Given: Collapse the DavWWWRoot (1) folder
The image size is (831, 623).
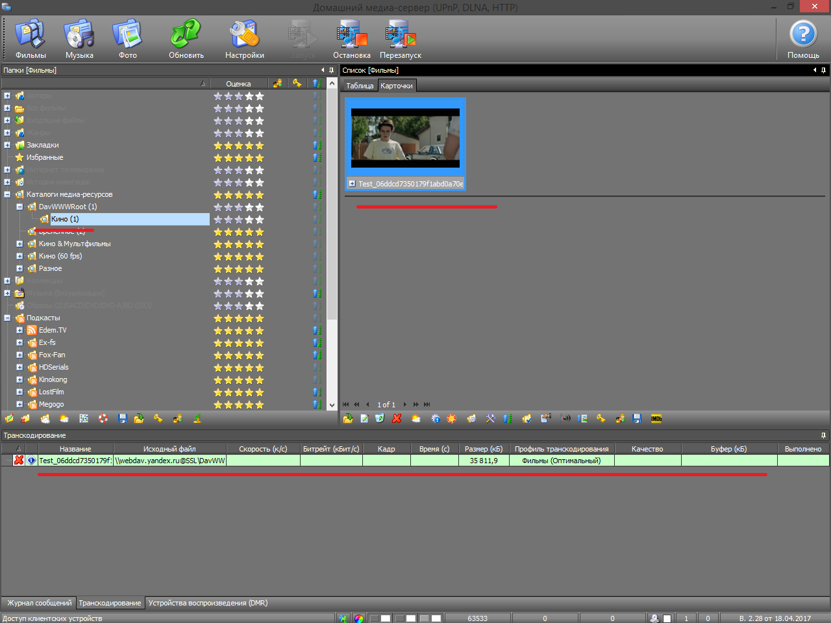Looking at the screenshot, I should click(x=19, y=207).
